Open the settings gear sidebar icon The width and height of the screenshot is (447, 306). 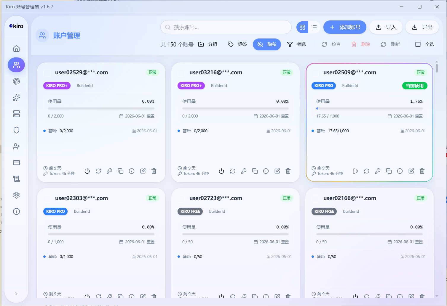click(16, 195)
